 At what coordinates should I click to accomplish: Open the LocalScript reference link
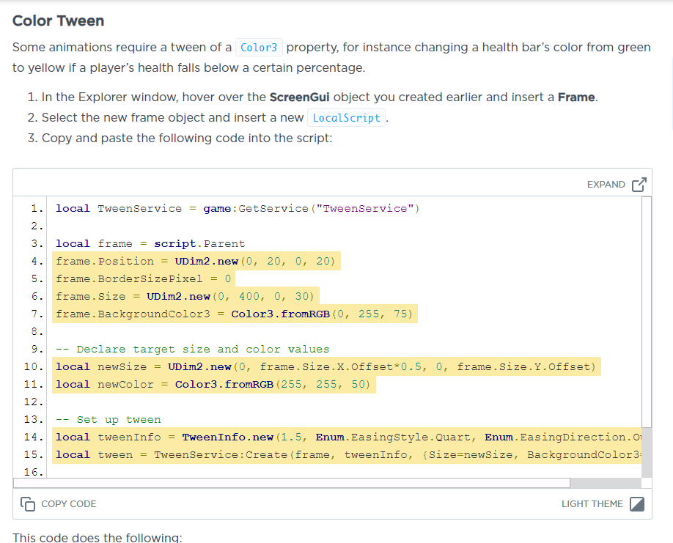click(x=346, y=118)
